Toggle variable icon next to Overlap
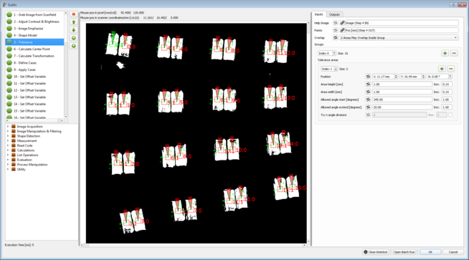Image resolution: width=469 pixels, height=260 pixels. 336,38
